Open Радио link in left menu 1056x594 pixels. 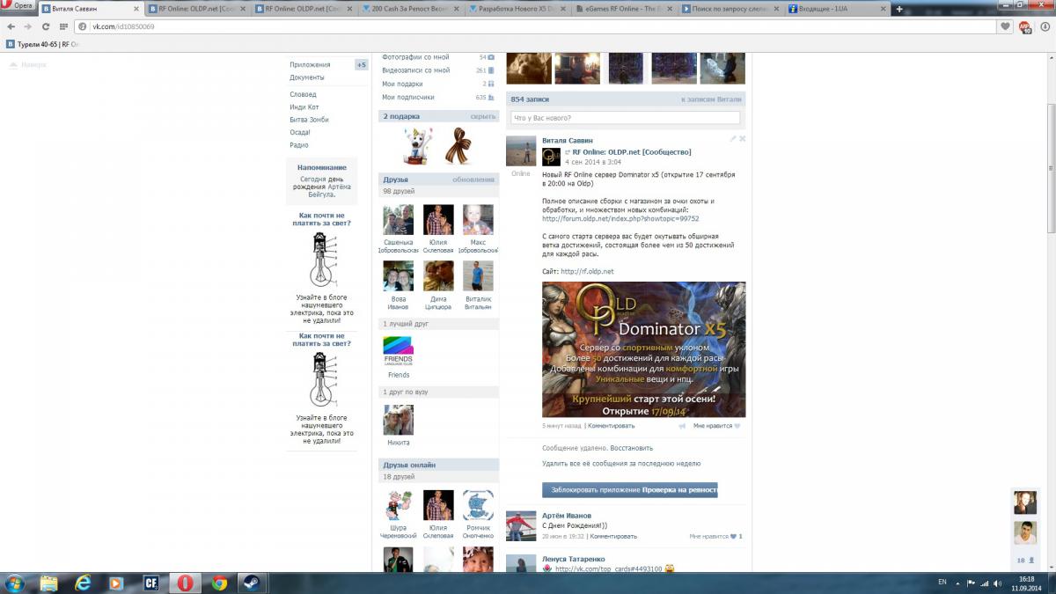click(x=299, y=145)
